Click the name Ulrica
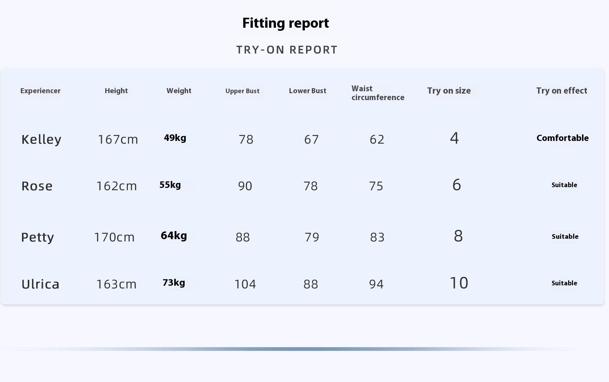This screenshot has width=609, height=382. 40,284
